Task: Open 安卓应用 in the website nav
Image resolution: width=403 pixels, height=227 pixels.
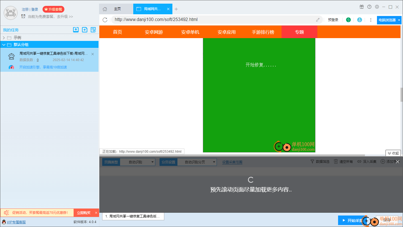Action: (x=227, y=32)
